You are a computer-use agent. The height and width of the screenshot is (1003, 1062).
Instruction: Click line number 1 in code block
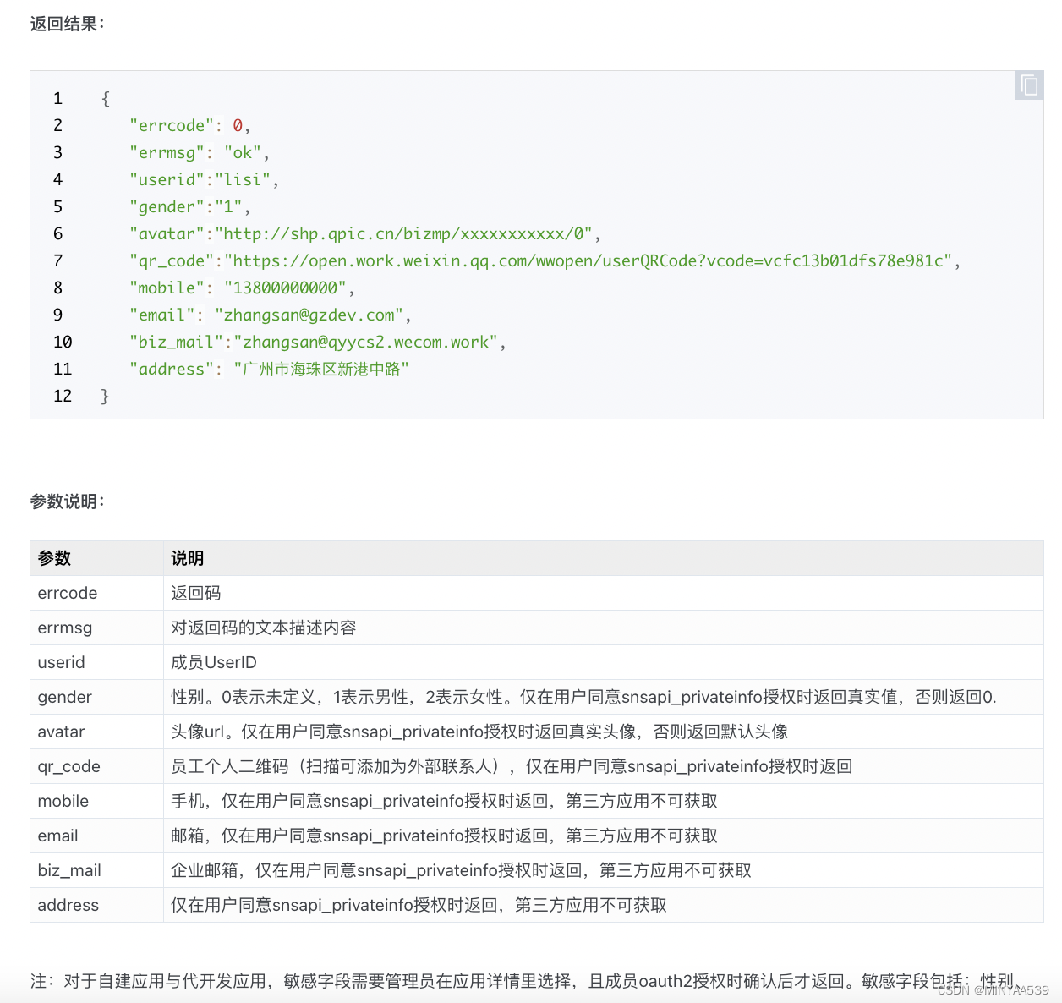pos(57,98)
